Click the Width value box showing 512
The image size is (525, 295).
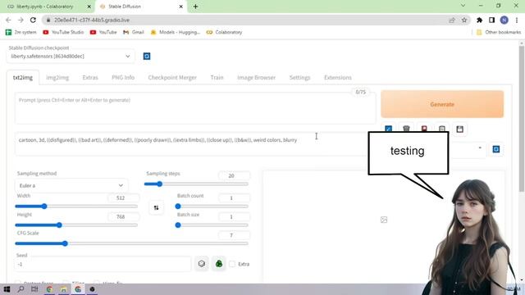coord(123,198)
